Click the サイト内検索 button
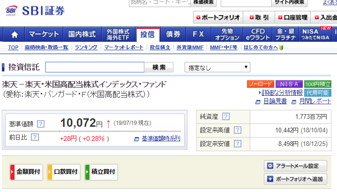 pos(290,3)
